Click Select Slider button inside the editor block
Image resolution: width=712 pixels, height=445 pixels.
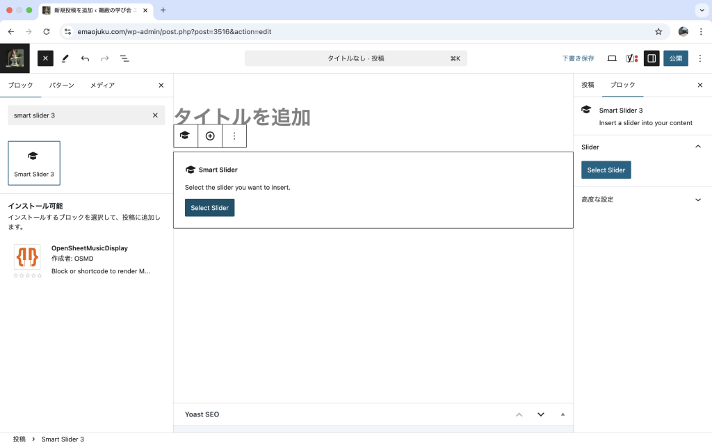point(210,207)
